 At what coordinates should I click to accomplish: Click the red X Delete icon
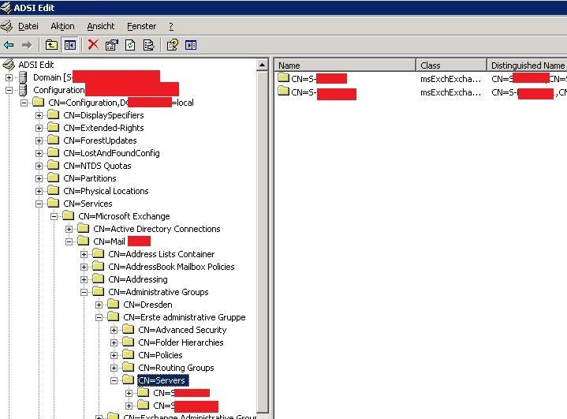[93, 45]
